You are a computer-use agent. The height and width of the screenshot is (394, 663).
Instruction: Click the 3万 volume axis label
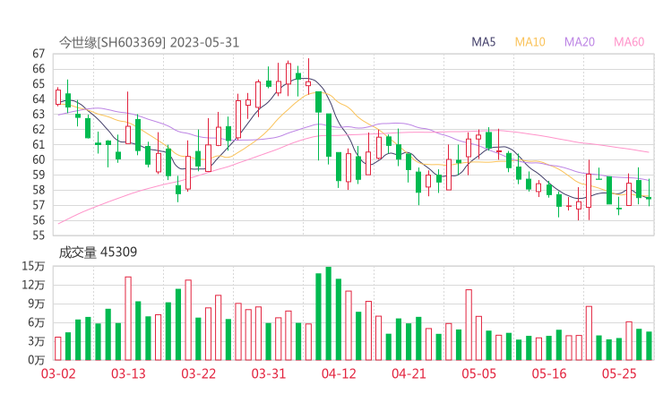pos(37,341)
